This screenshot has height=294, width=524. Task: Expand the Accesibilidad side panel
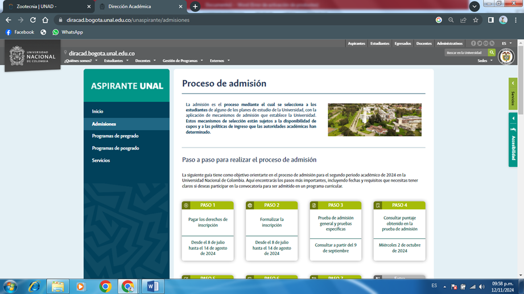point(513,140)
